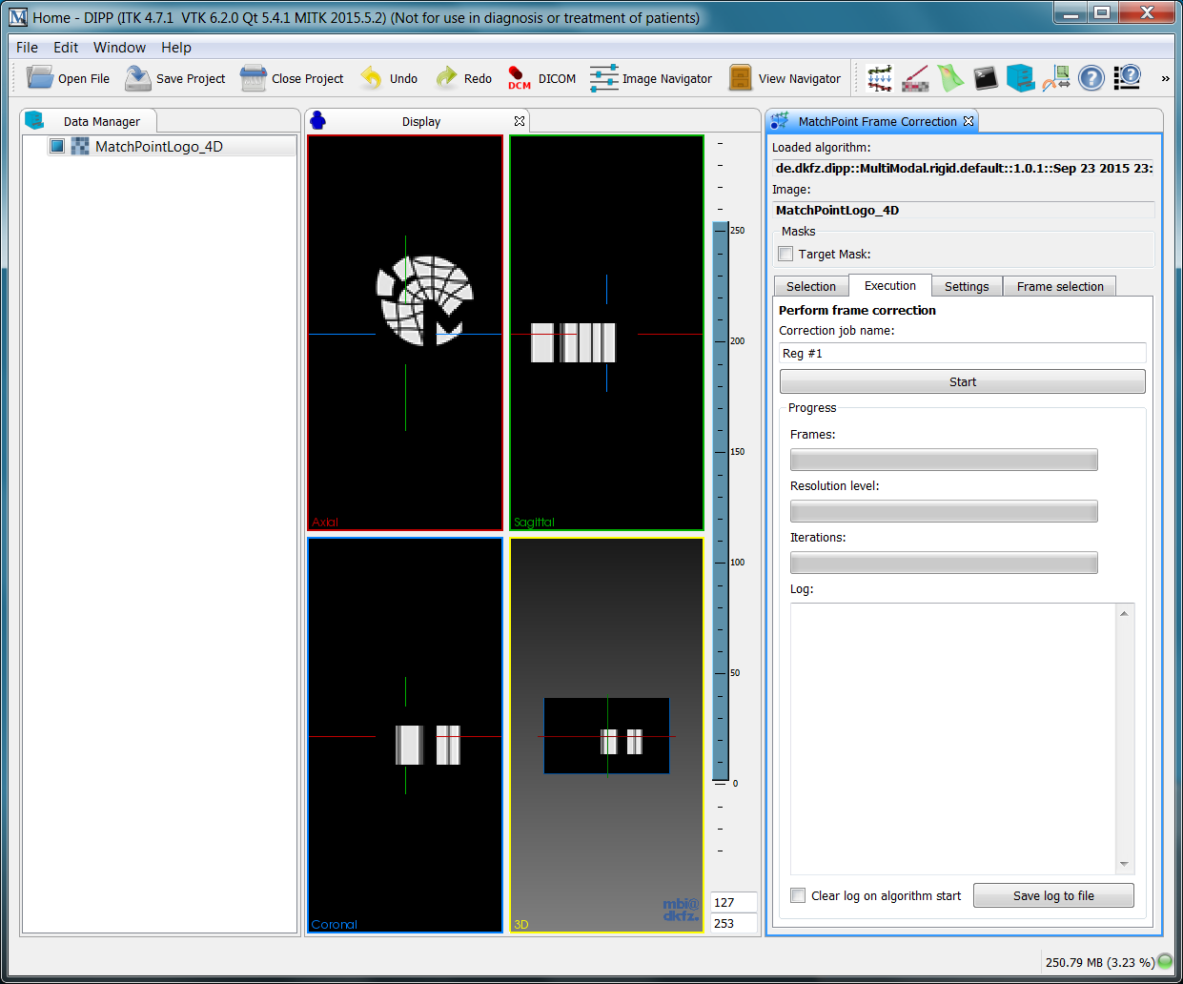The height and width of the screenshot is (984, 1183).
Task: Click Save log to file button
Action: tap(1053, 895)
